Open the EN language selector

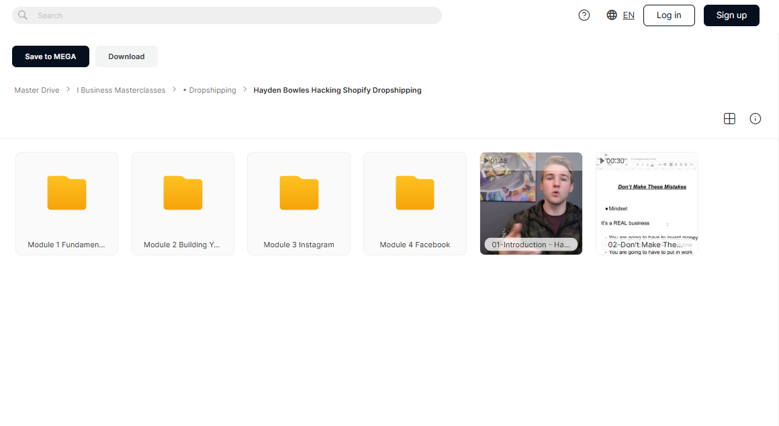629,15
